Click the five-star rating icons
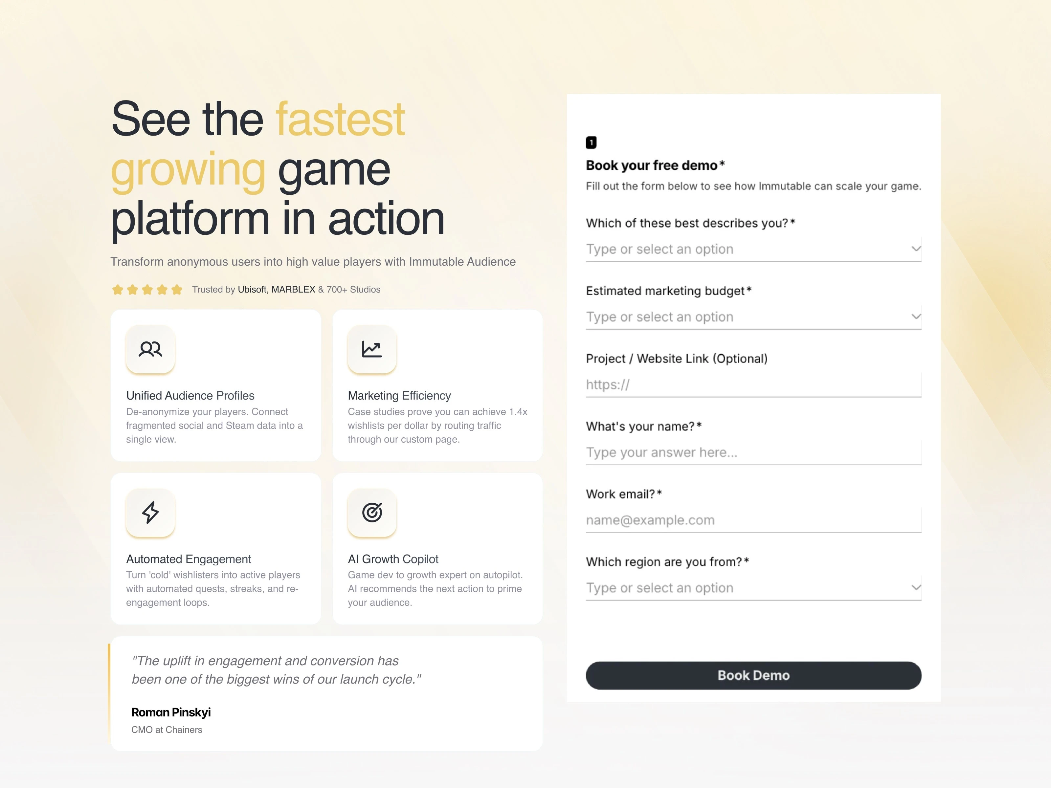Viewport: 1051px width, 788px height. click(147, 290)
